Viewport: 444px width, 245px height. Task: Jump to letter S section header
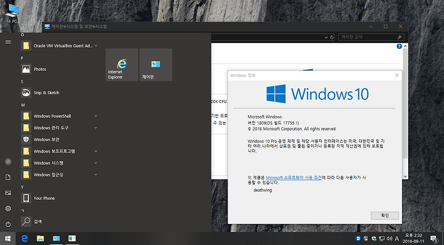click(22, 81)
